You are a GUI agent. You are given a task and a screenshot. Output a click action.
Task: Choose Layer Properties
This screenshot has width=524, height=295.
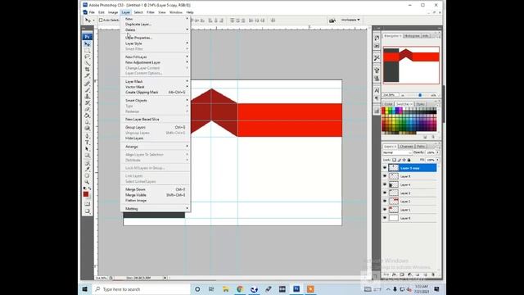156,38
